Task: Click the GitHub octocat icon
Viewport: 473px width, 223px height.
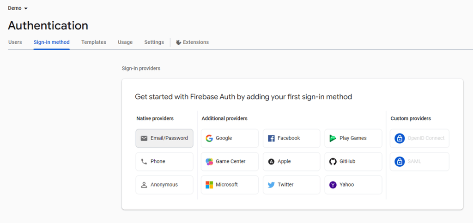Action: [x=333, y=162]
